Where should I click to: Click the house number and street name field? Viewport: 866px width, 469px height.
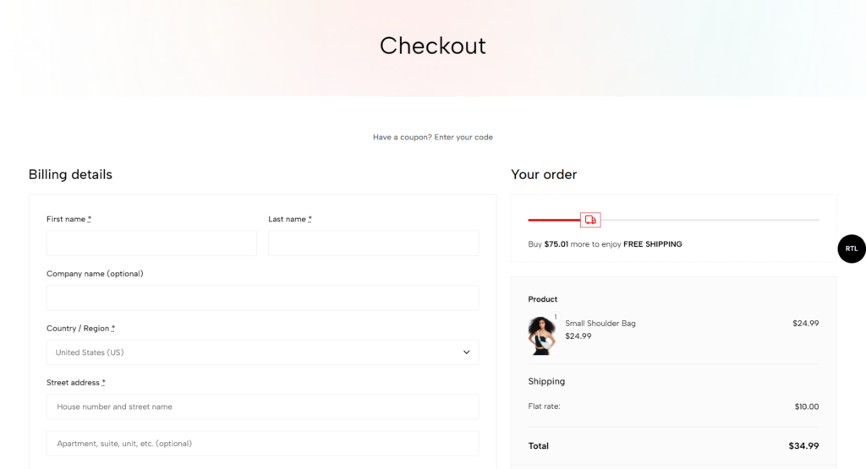(262, 406)
